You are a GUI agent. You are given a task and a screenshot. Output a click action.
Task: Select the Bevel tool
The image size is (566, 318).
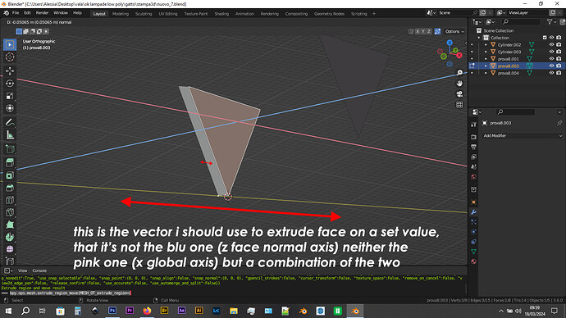[10, 188]
